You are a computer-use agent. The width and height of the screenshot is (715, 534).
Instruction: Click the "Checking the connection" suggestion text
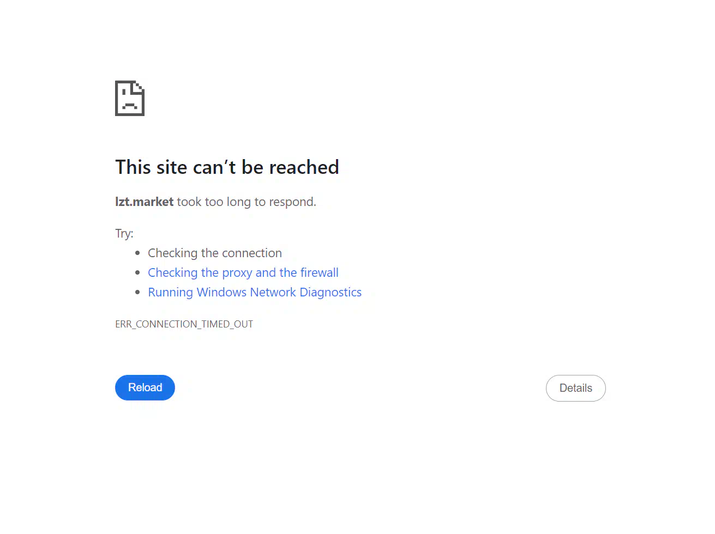click(215, 253)
